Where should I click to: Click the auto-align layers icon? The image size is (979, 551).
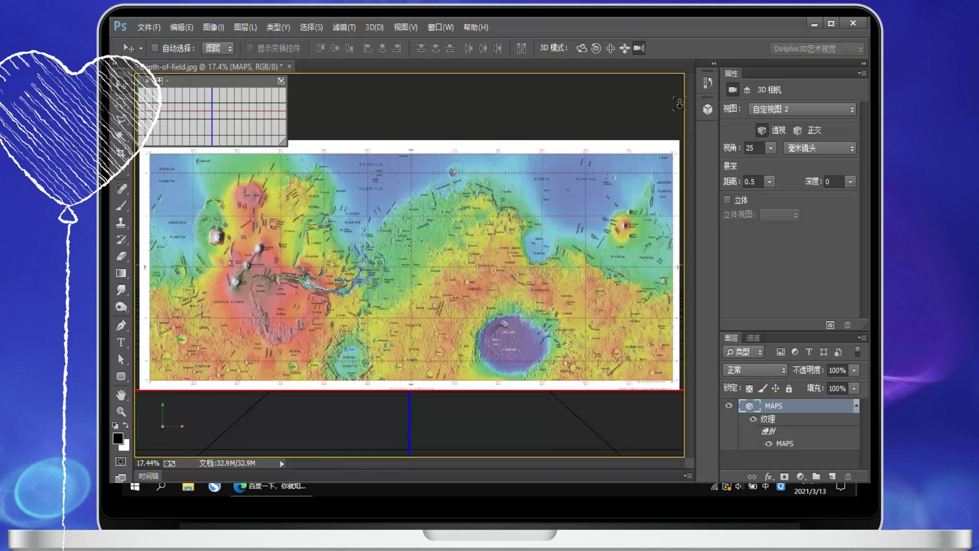pos(521,48)
